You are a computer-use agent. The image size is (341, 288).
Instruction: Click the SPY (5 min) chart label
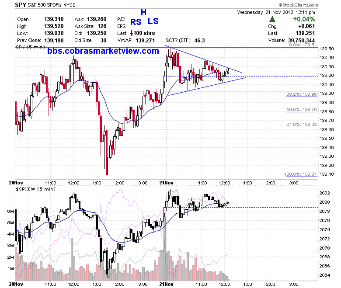pyautogui.click(x=31, y=47)
